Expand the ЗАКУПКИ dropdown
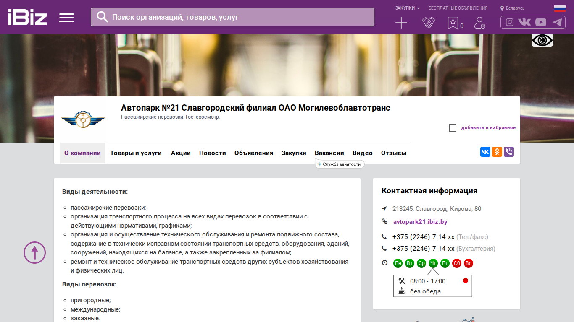 tap(407, 8)
